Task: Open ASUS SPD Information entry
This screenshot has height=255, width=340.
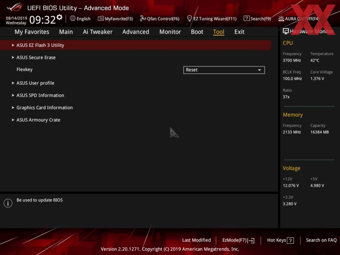Action: (x=40, y=95)
